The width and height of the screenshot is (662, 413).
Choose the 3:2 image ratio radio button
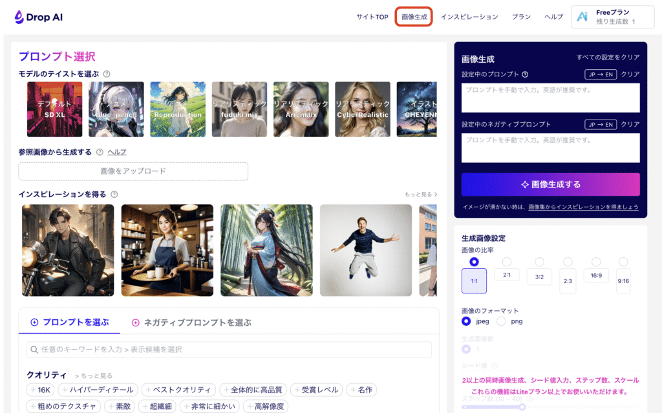tap(539, 262)
